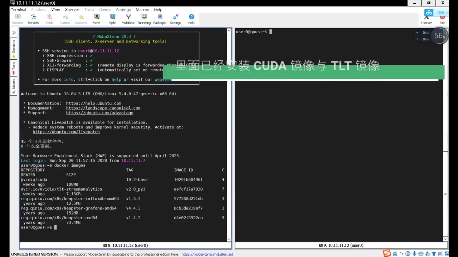Click the right terminal prompt cursor
This screenshot has height=257, width=458.
[271, 32]
